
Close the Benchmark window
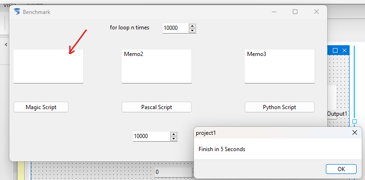317,12
